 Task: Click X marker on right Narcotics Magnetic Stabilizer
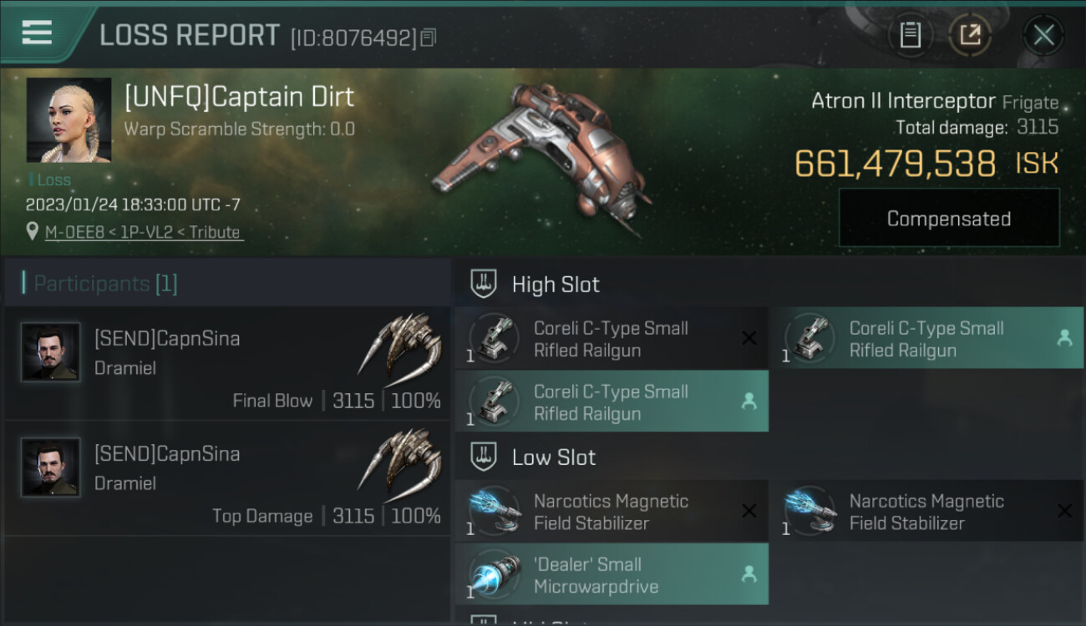click(x=1063, y=511)
